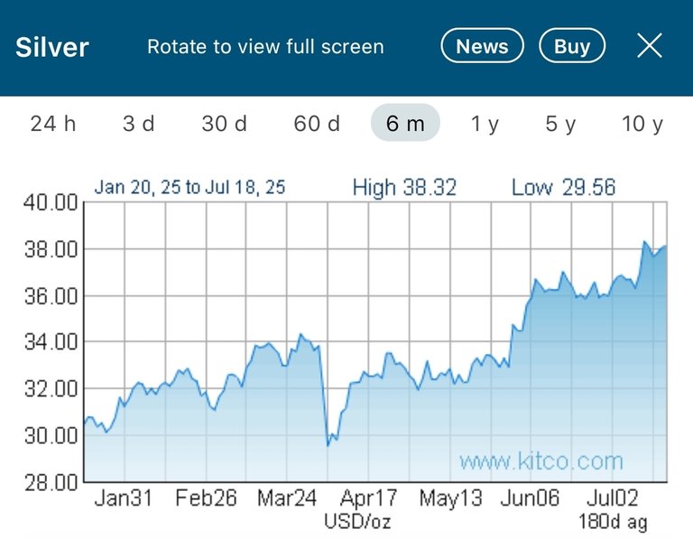Viewport: 693px width, 538px height.
Task: Click 'Rotate to view full screen' text
Action: tap(265, 46)
